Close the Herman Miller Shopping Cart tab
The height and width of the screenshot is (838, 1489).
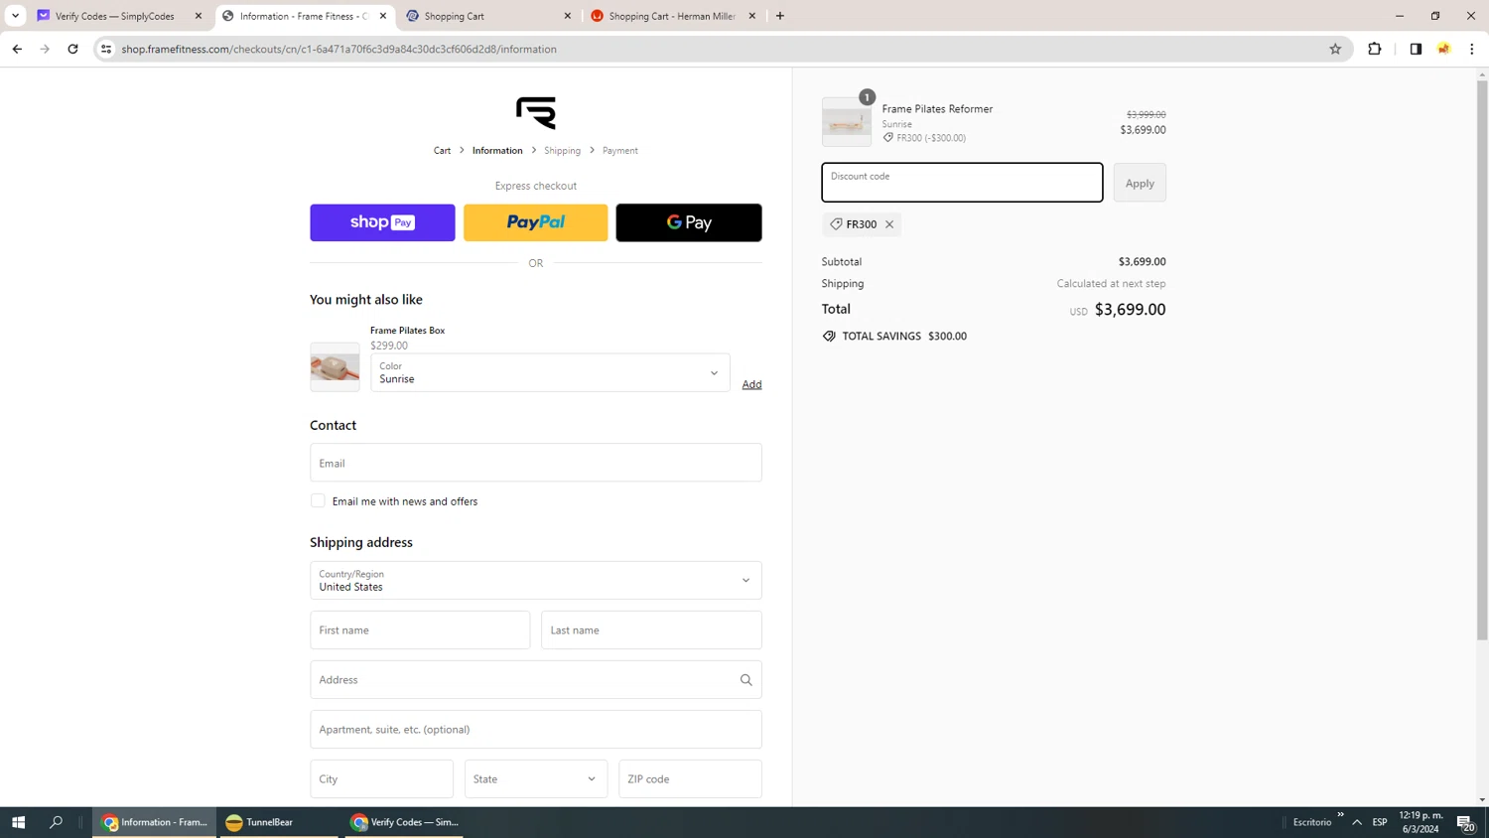coord(752,16)
